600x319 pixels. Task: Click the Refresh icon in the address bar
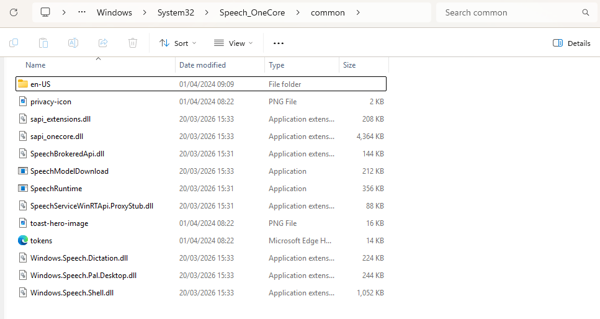pos(14,12)
